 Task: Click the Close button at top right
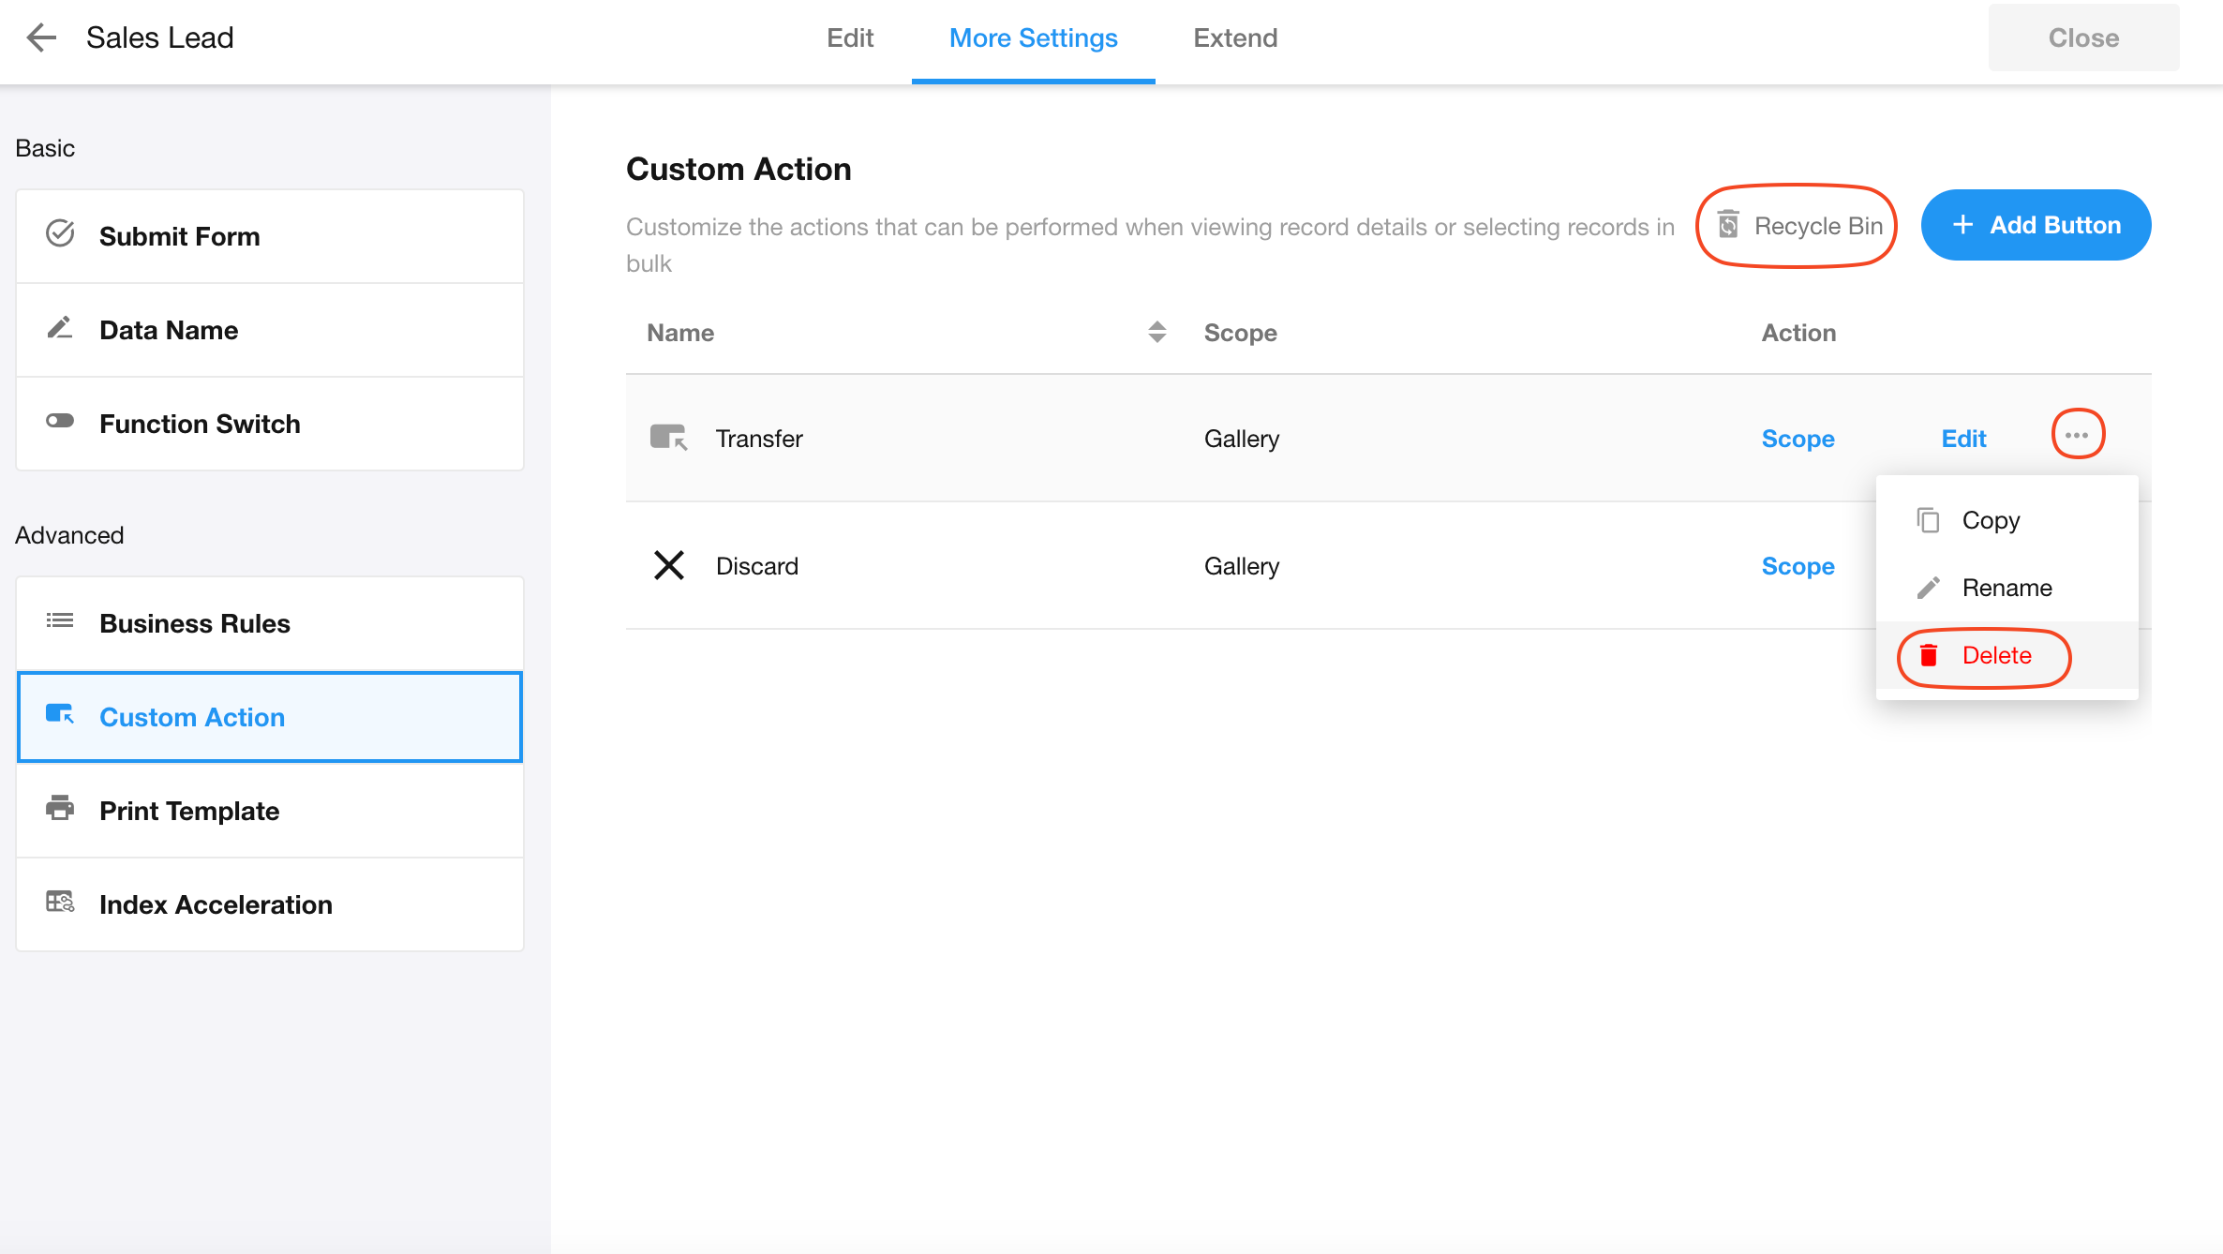[2082, 37]
